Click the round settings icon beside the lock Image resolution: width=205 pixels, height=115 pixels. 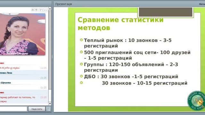click(x=37, y=10)
